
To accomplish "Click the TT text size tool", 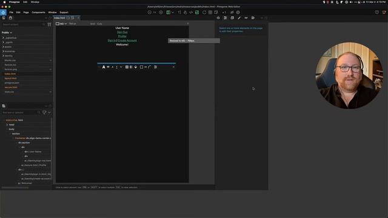I will pos(108,67).
